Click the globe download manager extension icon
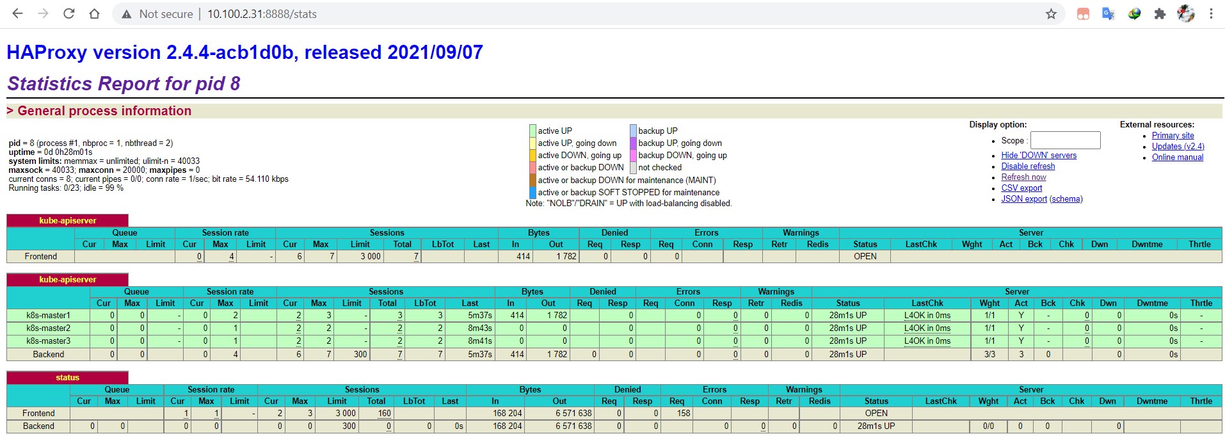The image size is (1225, 436). 1134,13
